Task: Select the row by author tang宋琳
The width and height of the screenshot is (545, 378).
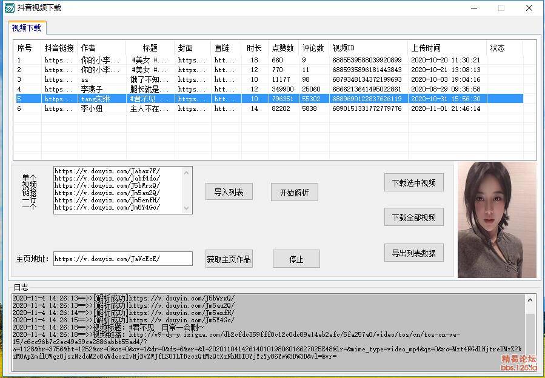Action: click(269, 99)
